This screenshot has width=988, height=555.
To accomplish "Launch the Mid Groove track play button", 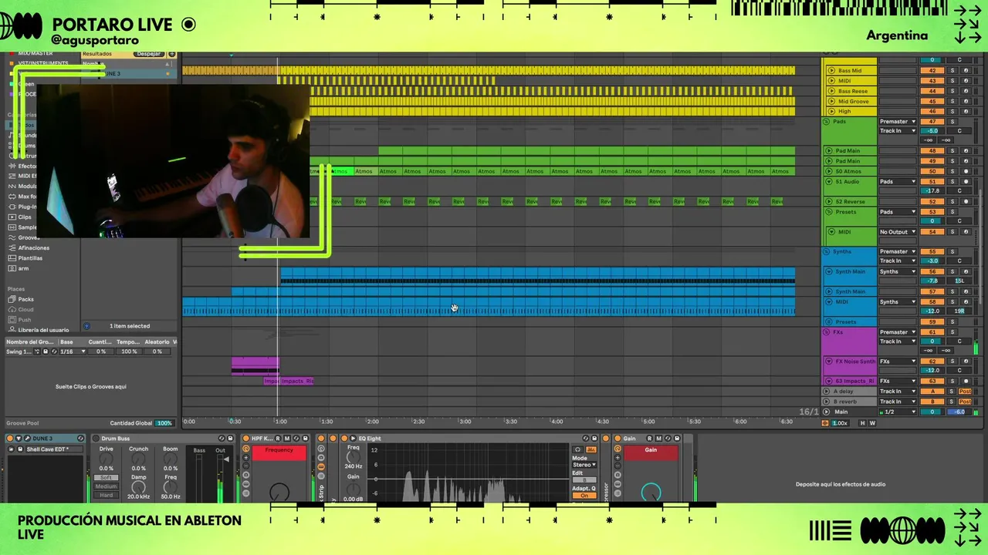I will [831, 101].
